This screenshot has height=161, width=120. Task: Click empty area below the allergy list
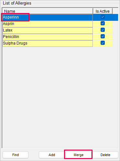60,97
